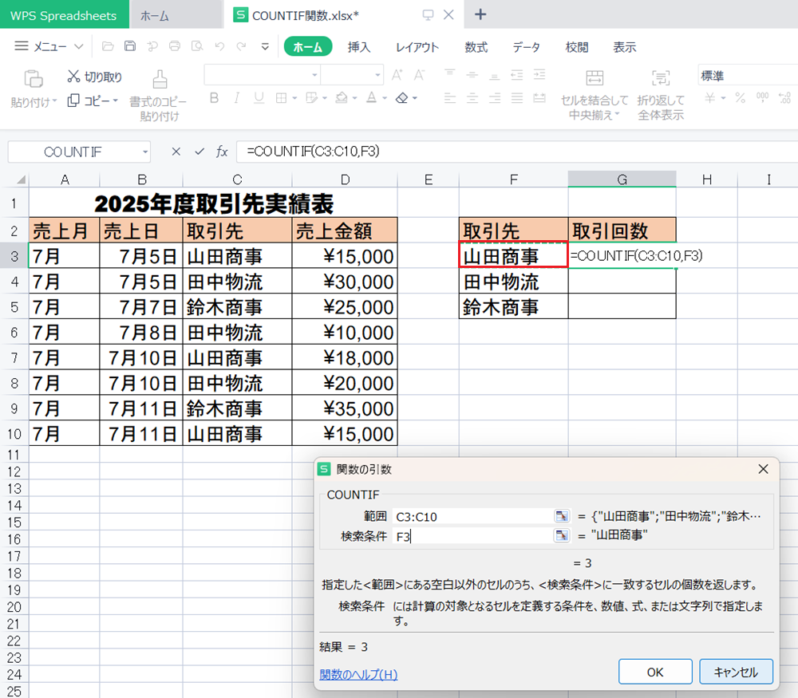
Task: Click the formula bar cancel X icon
Action: (x=176, y=152)
